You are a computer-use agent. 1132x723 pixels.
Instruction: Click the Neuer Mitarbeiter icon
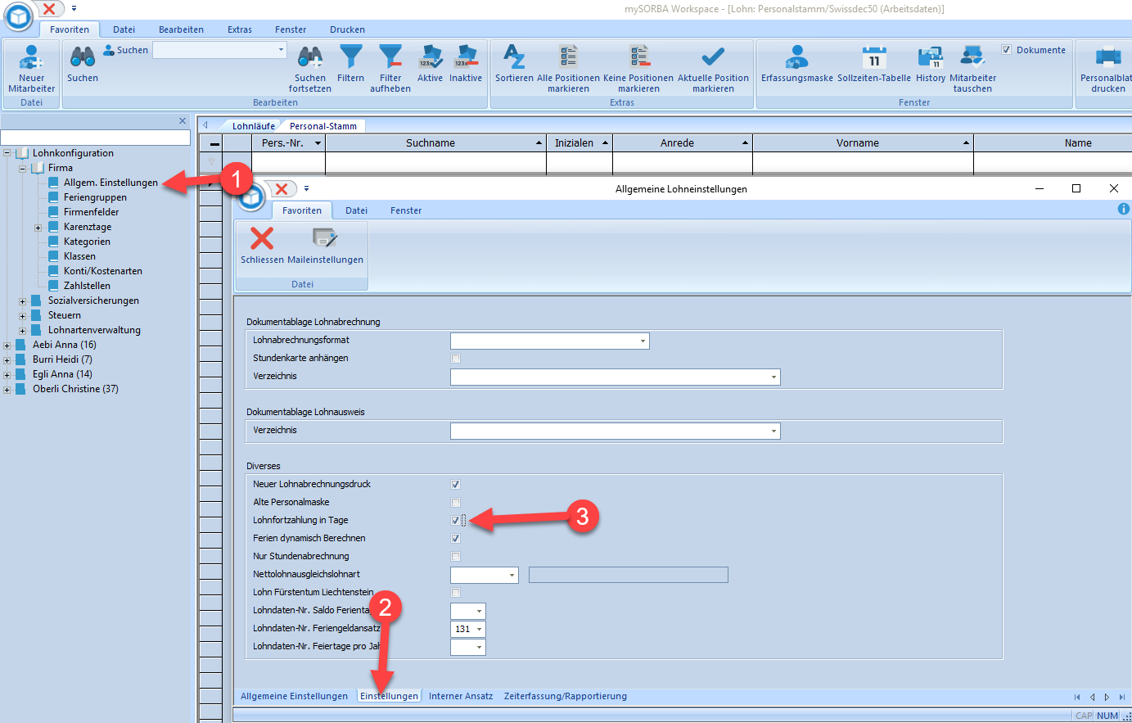(31, 57)
